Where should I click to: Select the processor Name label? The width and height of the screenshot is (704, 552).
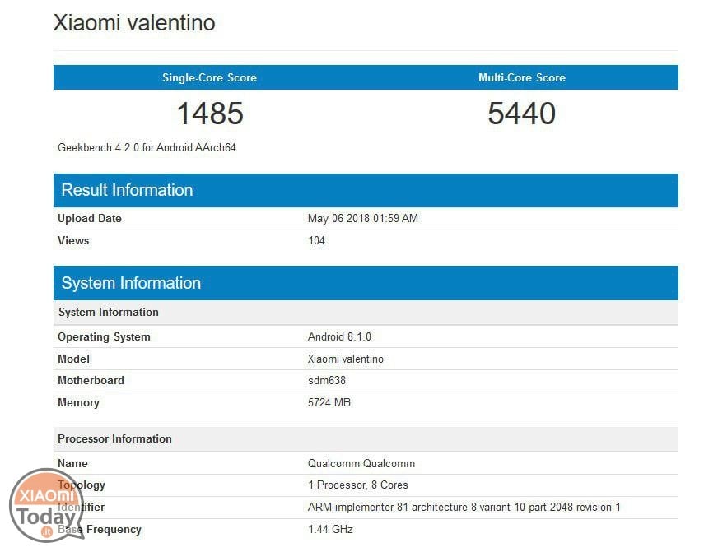click(72, 464)
